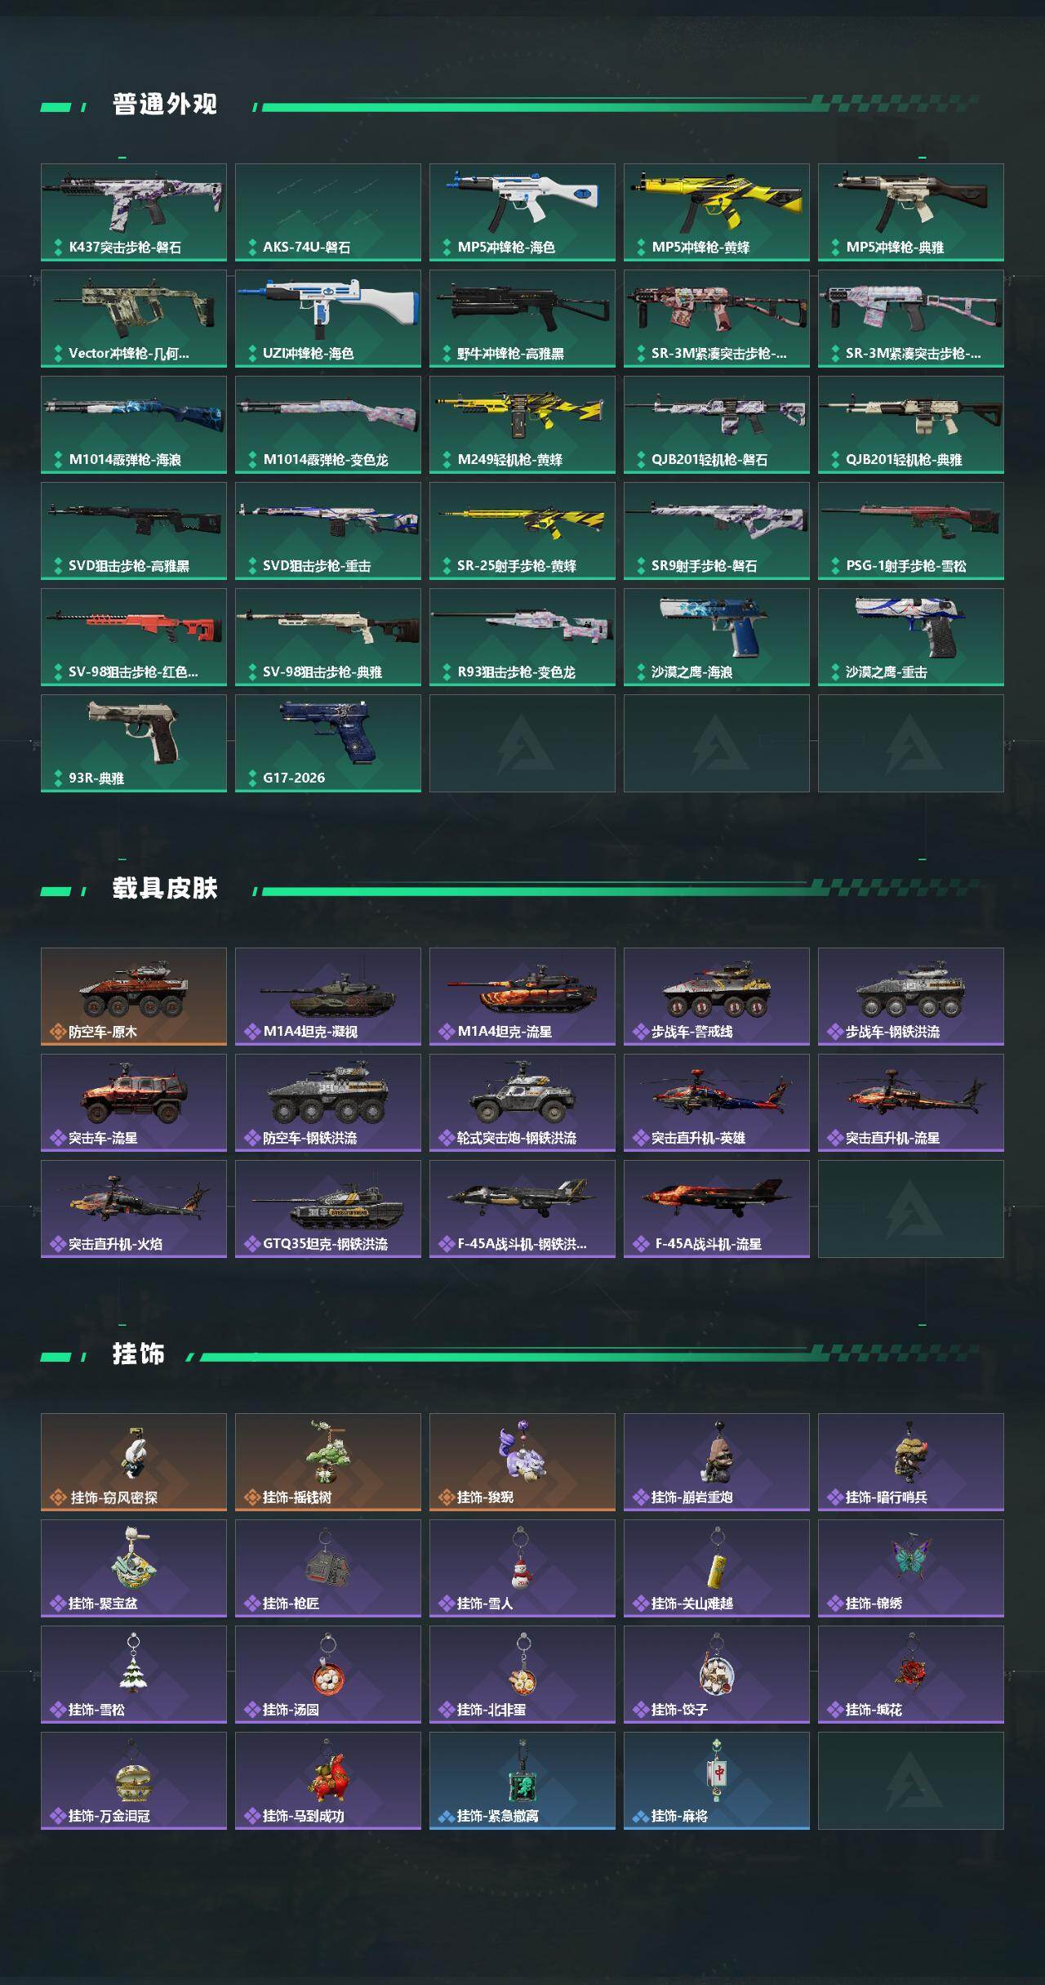The image size is (1045, 1985).
Task: Click the 挂饰-紧急撤离 charm icon
Action: tap(522, 1781)
